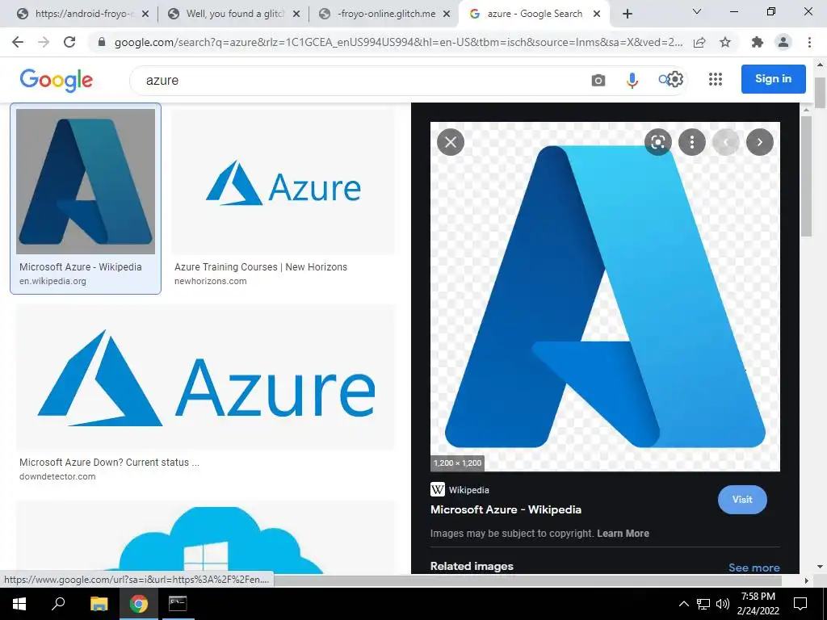Open preview image more options

click(691, 142)
